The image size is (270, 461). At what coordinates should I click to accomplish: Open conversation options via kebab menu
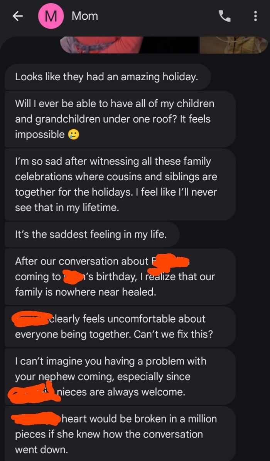pyautogui.click(x=256, y=16)
